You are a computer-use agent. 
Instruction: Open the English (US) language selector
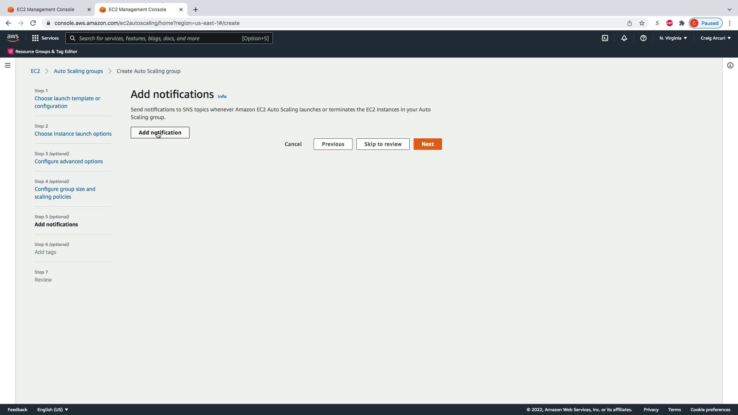pyautogui.click(x=53, y=410)
